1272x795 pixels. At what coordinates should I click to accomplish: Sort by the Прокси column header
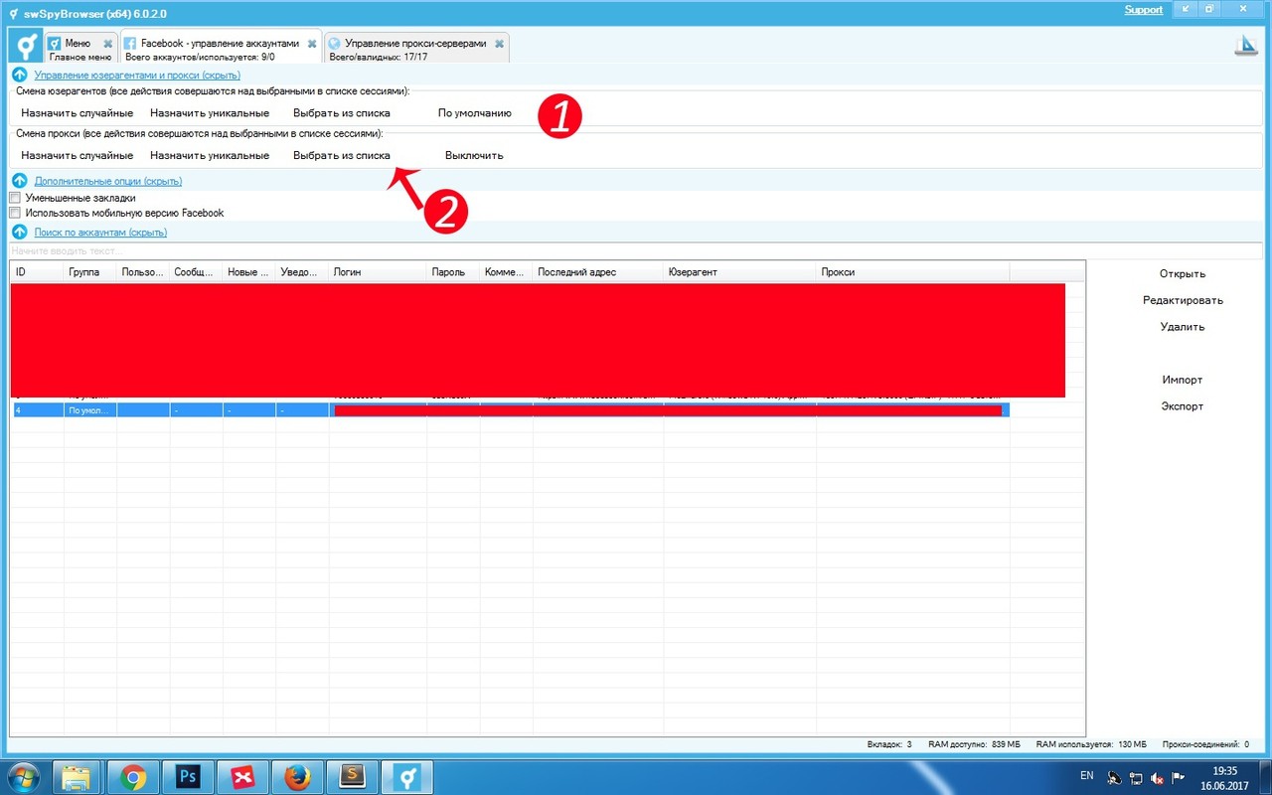click(x=913, y=272)
